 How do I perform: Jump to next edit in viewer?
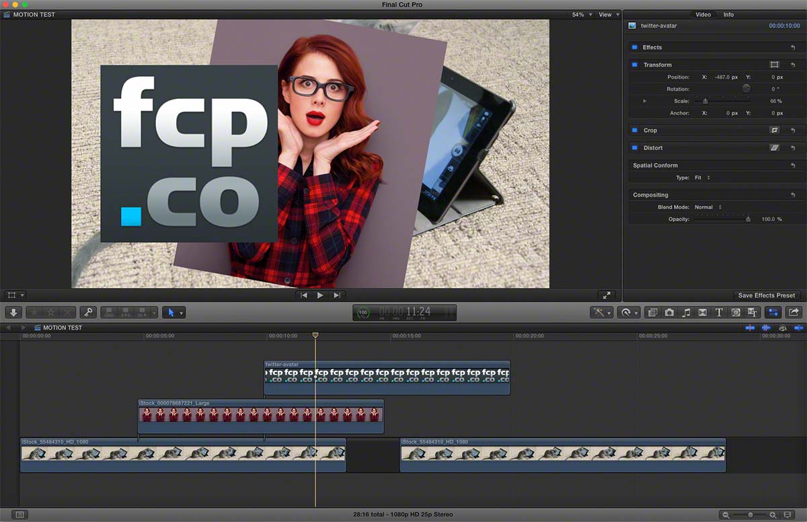click(x=337, y=295)
